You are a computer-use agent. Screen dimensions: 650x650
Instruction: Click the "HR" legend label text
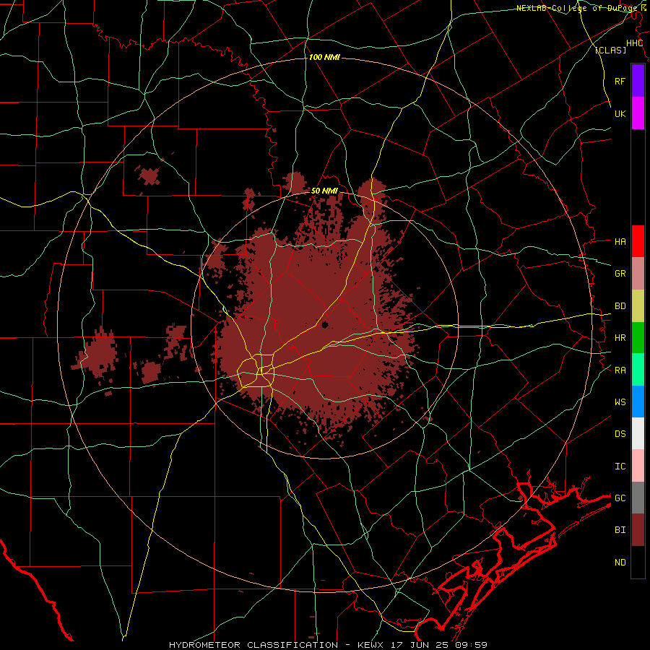(620, 337)
